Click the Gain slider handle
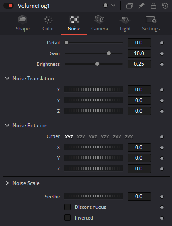 pyautogui.click(x=109, y=53)
